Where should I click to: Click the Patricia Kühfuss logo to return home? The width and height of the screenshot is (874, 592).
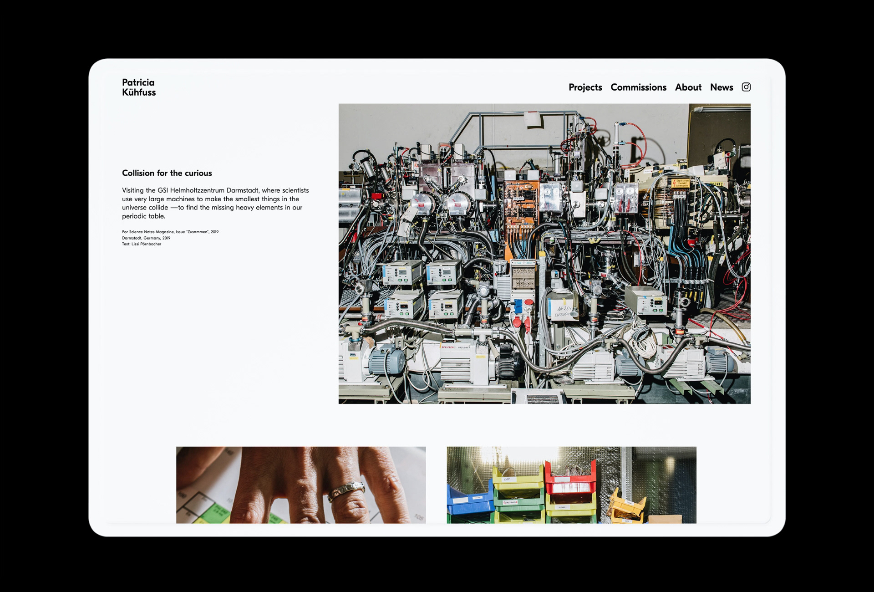tap(138, 87)
